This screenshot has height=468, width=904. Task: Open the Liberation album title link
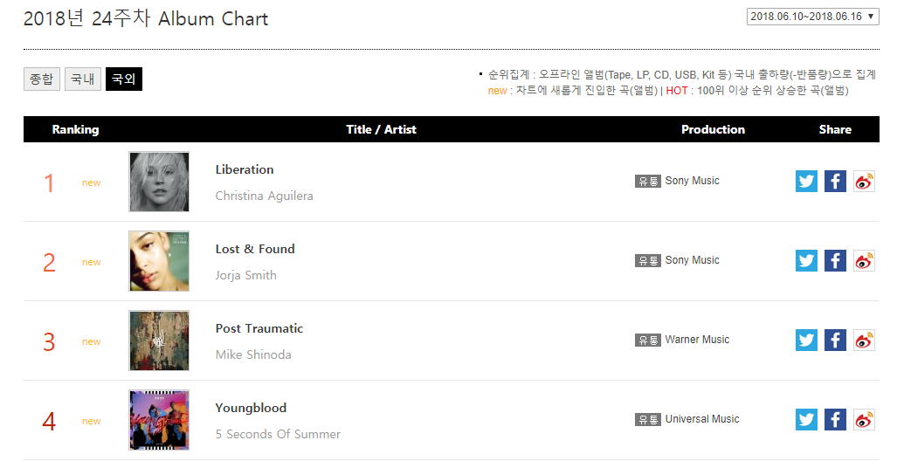click(245, 169)
